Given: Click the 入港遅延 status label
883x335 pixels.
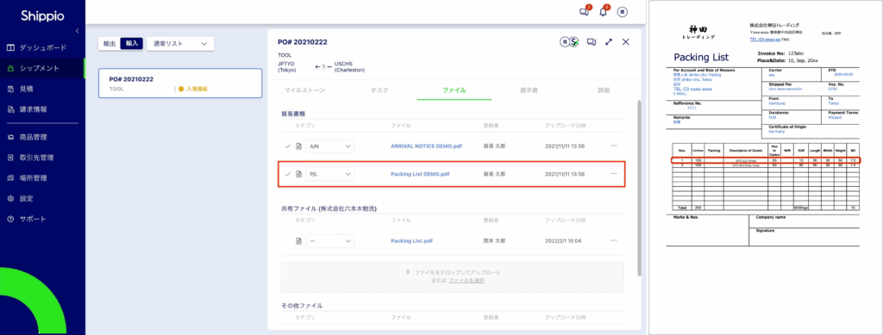Looking at the screenshot, I should [x=193, y=89].
